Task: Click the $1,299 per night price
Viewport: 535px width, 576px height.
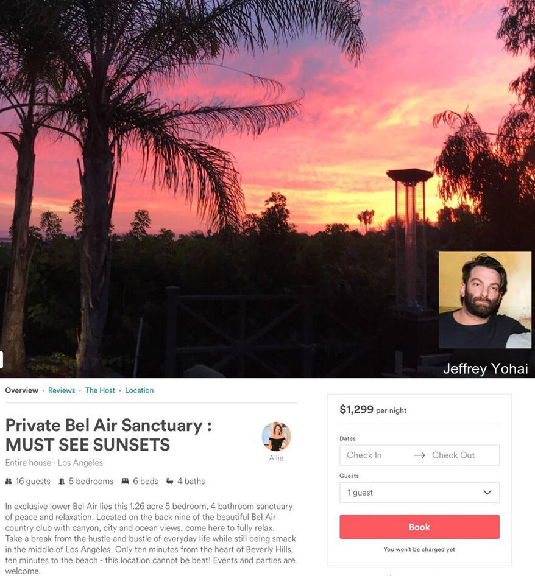Action: [x=373, y=409]
